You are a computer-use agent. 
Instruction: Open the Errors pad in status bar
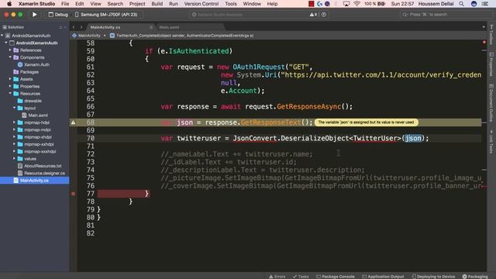click(x=277, y=276)
